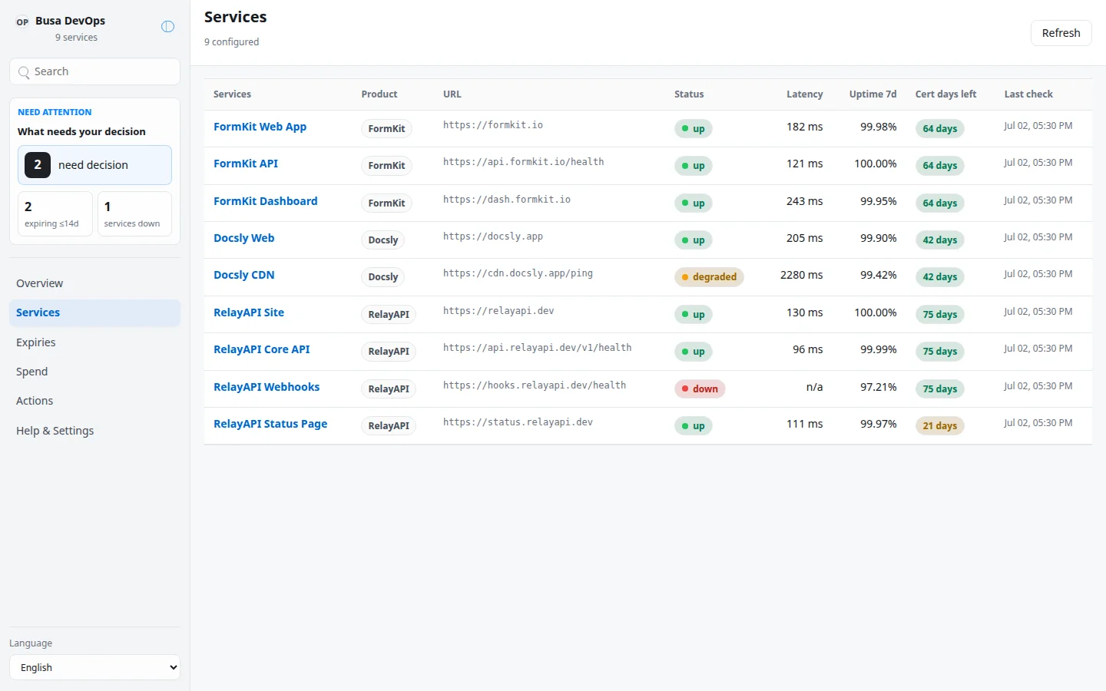
Task: Open FormKit API service link
Action: [x=246, y=164]
